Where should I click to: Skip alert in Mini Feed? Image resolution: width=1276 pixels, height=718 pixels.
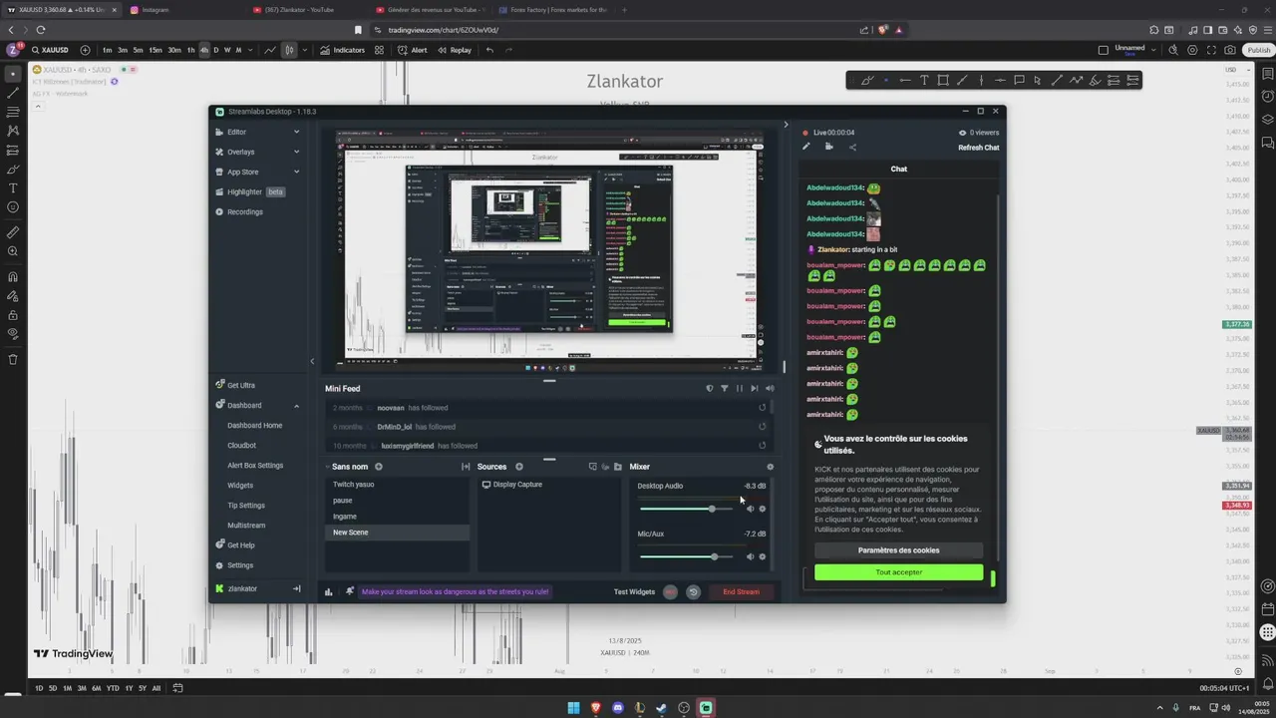[754, 388]
